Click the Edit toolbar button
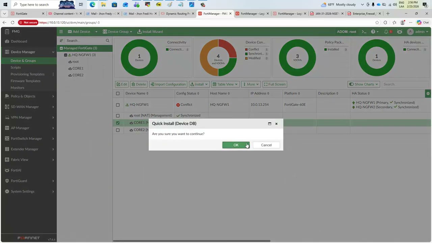This screenshot has width=432, height=243. pyautogui.click(x=122, y=84)
